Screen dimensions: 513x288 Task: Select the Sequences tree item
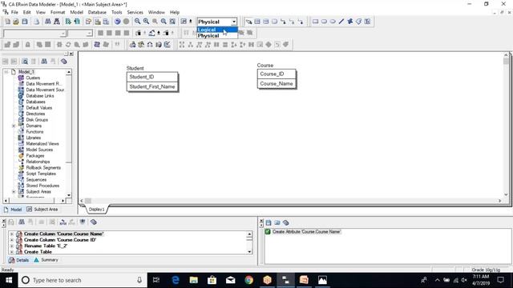(36, 179)
